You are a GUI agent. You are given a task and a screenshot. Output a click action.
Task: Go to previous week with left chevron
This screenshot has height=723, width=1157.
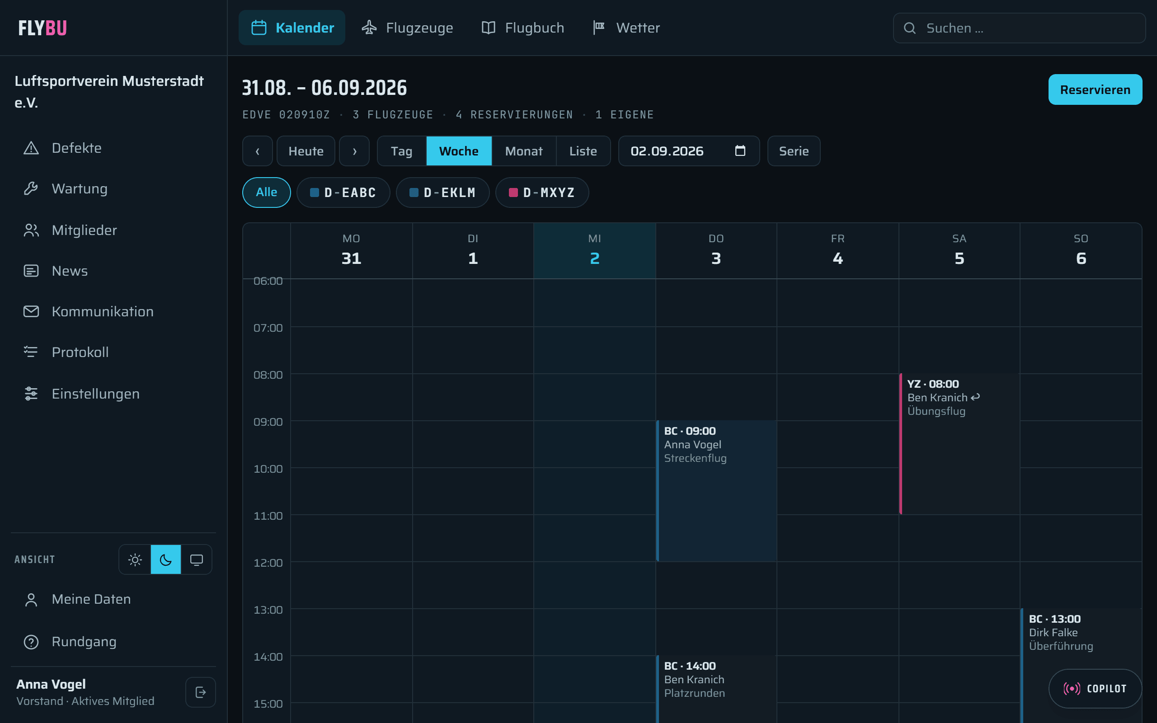[x=258, y=151]
